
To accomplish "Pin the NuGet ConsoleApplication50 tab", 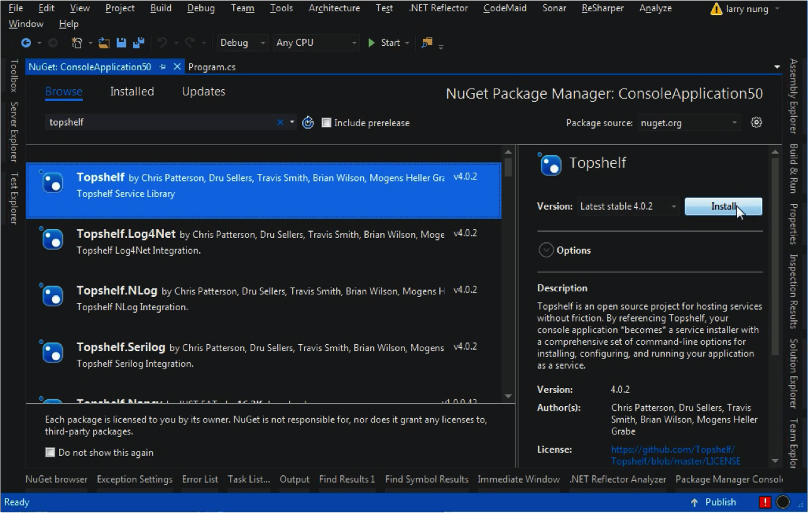I will pyautogui.click(x=163, y=67).
